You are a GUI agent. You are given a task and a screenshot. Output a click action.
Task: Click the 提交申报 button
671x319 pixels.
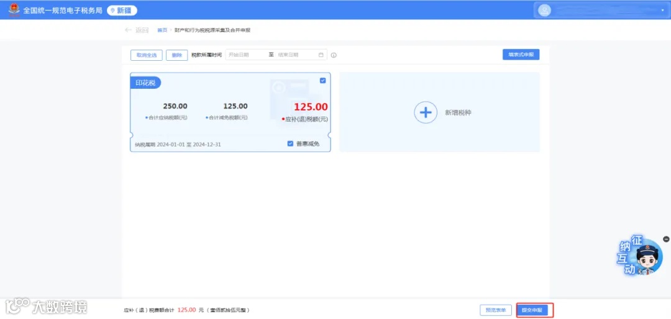[x=532, y=310]
